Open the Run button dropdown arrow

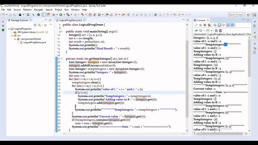click(x=64, y=14)
